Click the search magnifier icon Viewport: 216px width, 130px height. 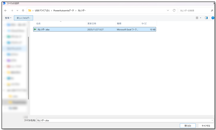coord(212,11)
